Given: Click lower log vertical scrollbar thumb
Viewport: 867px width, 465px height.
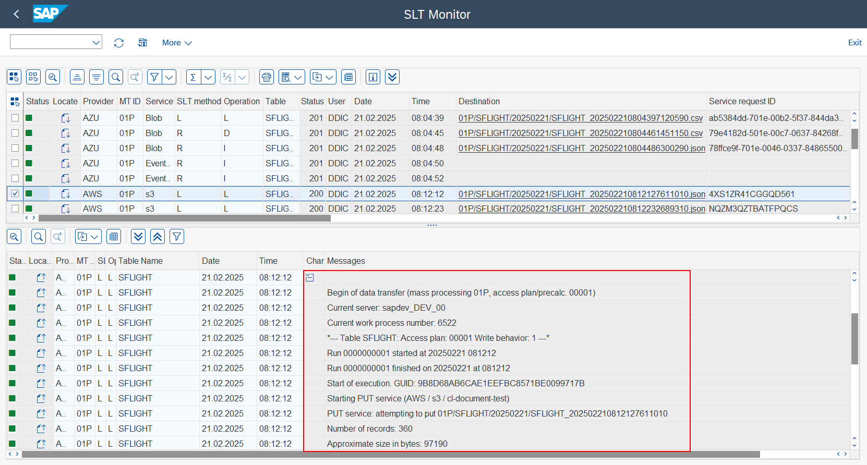Looking at the screenshot, I should point(854,338).
